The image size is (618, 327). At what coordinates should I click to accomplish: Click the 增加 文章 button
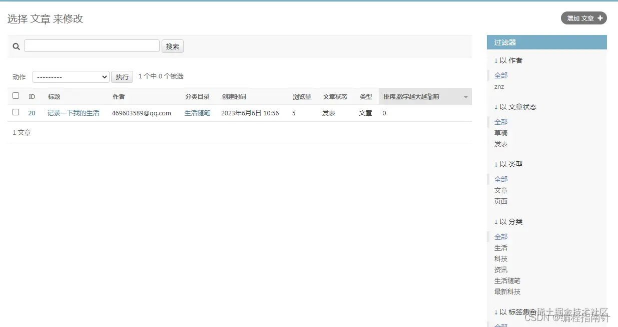[x=584, y=18]
